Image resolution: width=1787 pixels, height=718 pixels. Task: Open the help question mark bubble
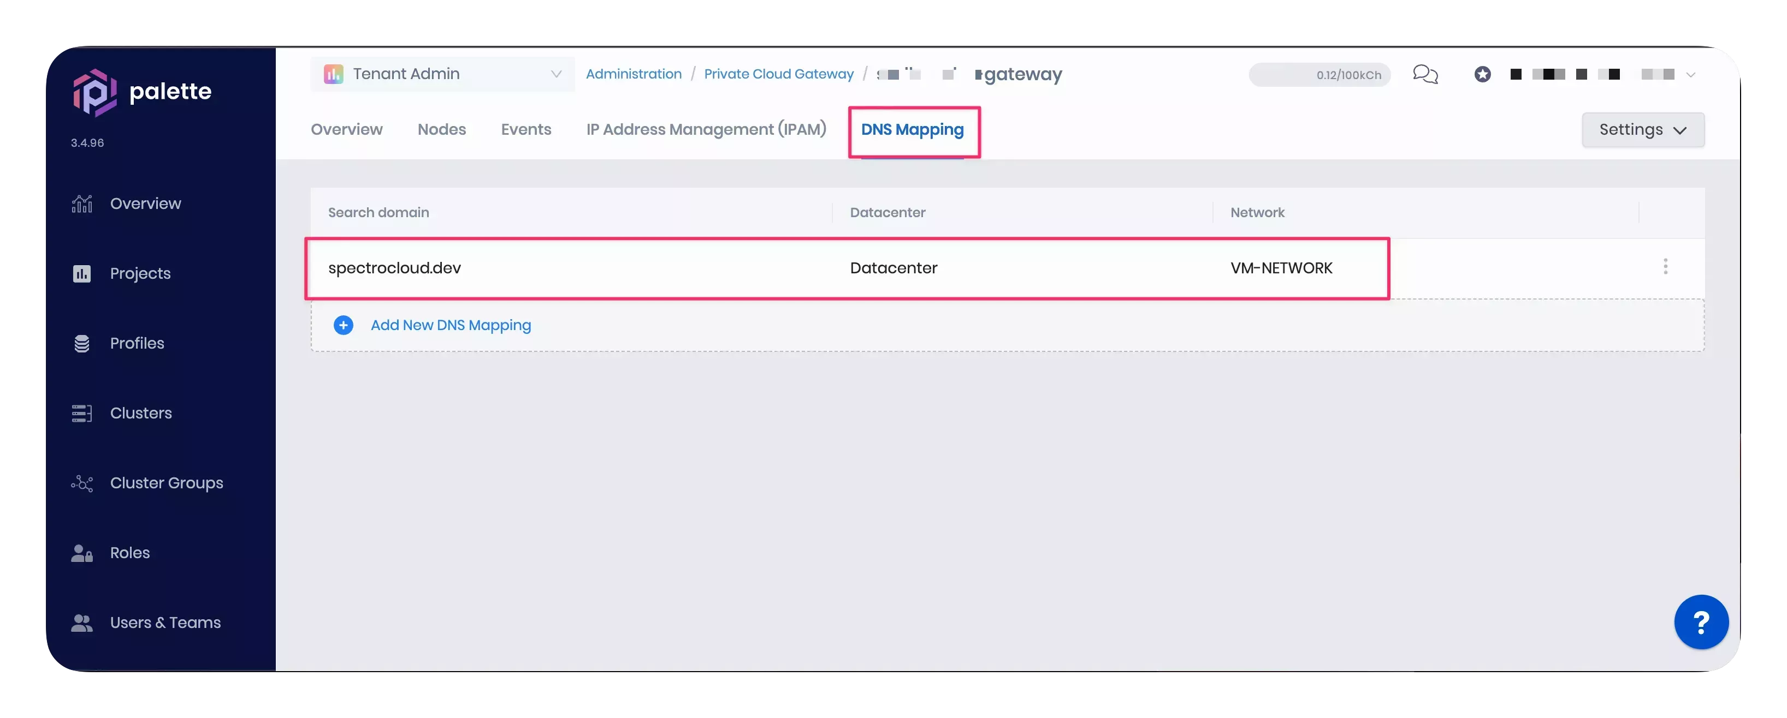pos(1701,621)
